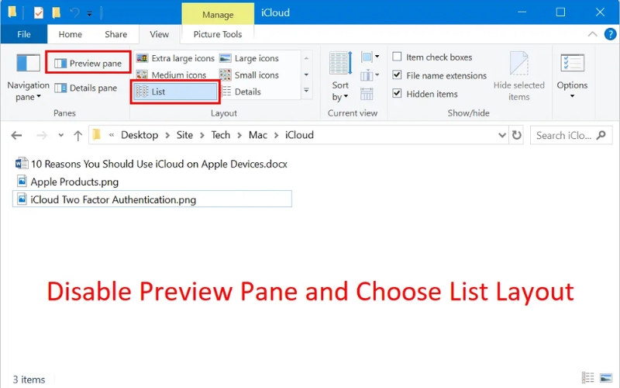Click the Navigation pane icon
The height and width of the screenshot is (388, 620).
tap(28, 63)
